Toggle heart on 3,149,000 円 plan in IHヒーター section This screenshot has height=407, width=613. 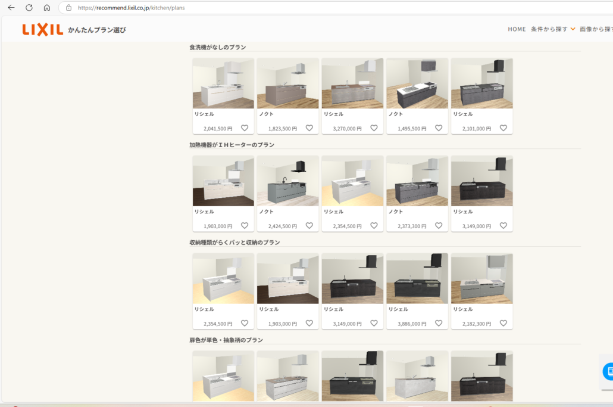coord(503,225)
